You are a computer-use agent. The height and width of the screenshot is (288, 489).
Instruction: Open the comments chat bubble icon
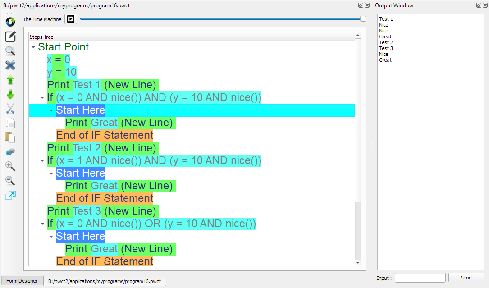pos(10,152)
